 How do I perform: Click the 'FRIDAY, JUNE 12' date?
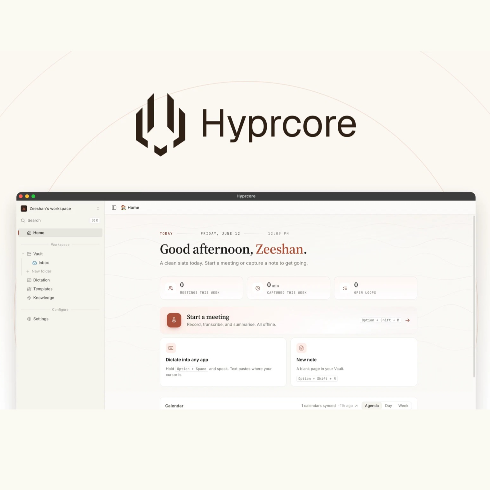[x=220, y=234]
